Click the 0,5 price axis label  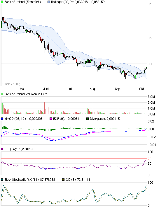coord(150,4)
